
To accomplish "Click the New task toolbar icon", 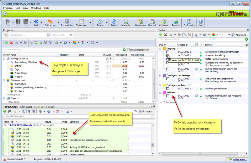I will coord(152,23).
